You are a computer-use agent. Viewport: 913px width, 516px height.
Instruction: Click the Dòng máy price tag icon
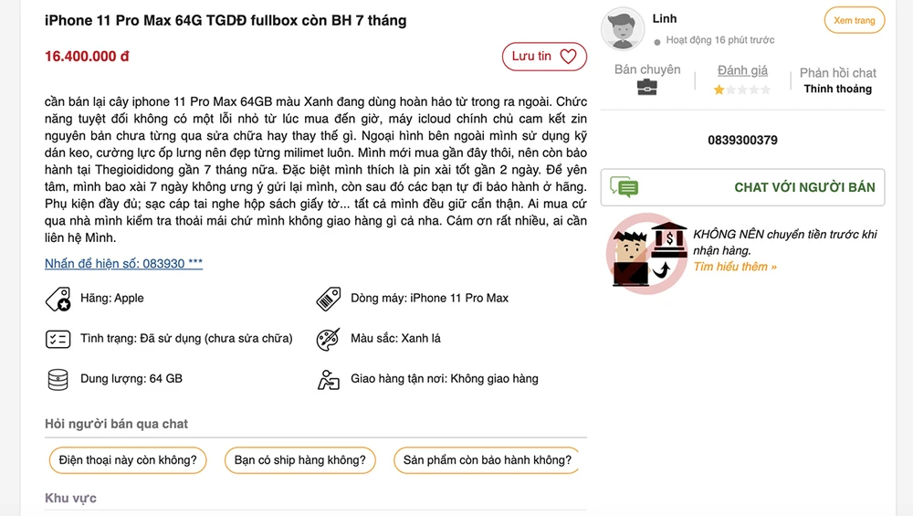tap(328, 299)
